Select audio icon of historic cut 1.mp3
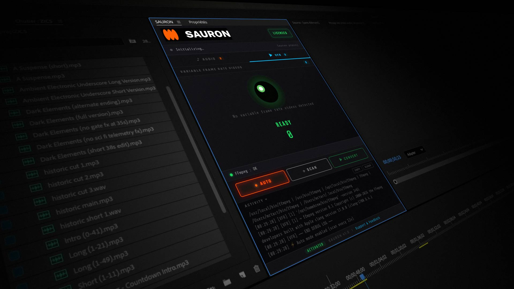Screen dimensions: 514x289 32,175
